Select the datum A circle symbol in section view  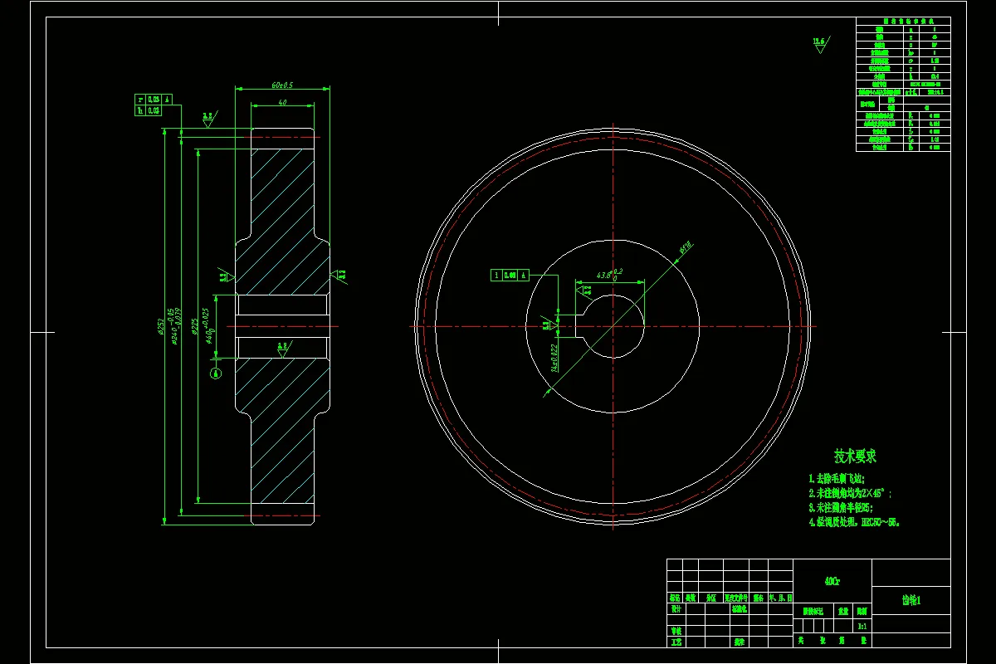tap(217, 374)
